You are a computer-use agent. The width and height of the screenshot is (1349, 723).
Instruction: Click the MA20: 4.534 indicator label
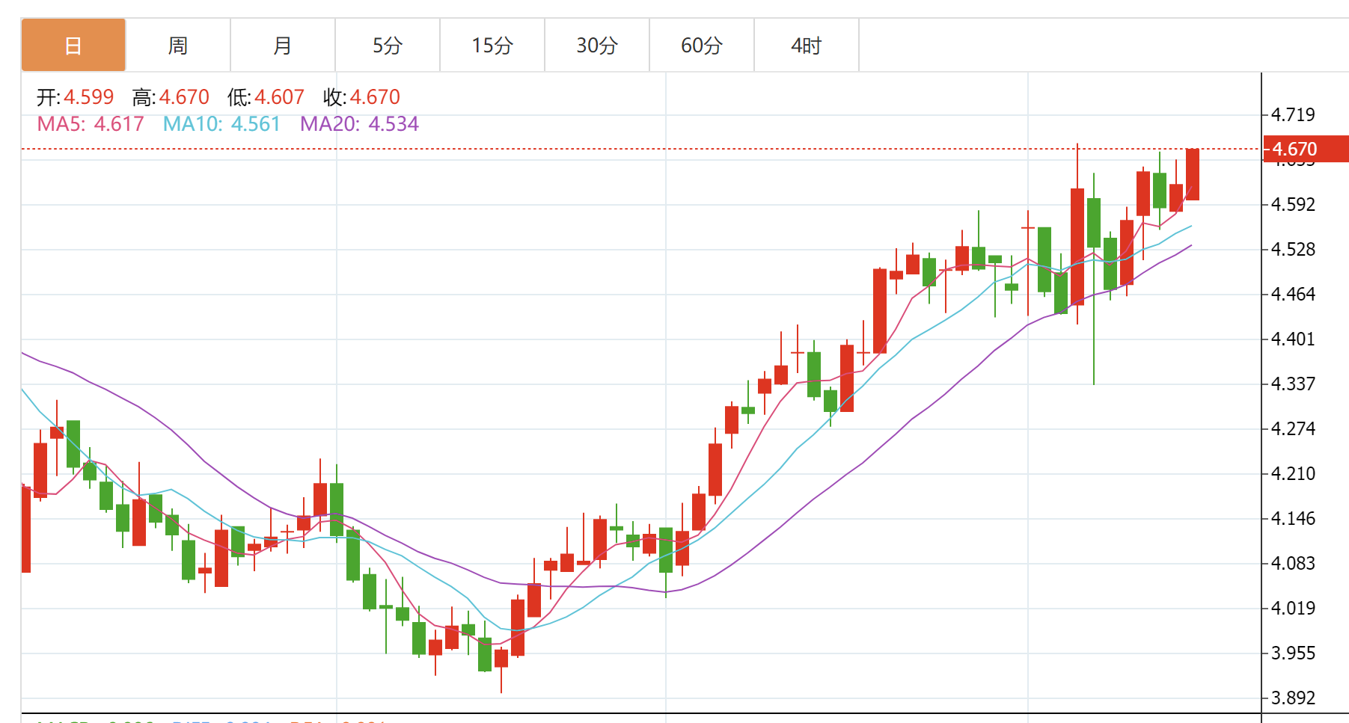(x=359, y=124)
